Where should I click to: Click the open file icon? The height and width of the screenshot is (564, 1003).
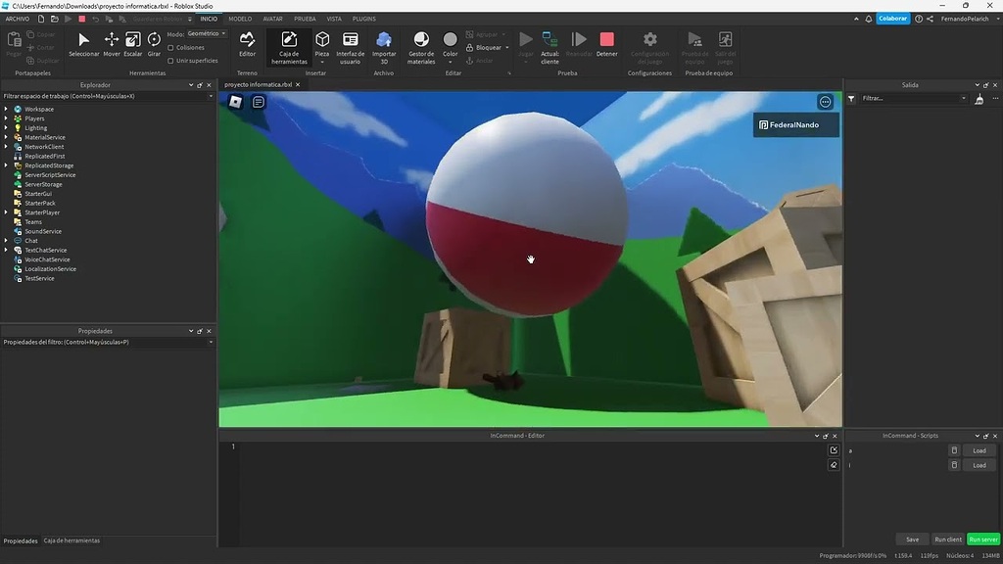pyautogui.click(x=55, y=19)
